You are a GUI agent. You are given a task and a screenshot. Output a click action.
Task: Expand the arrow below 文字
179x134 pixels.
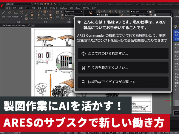click(58, 19)
